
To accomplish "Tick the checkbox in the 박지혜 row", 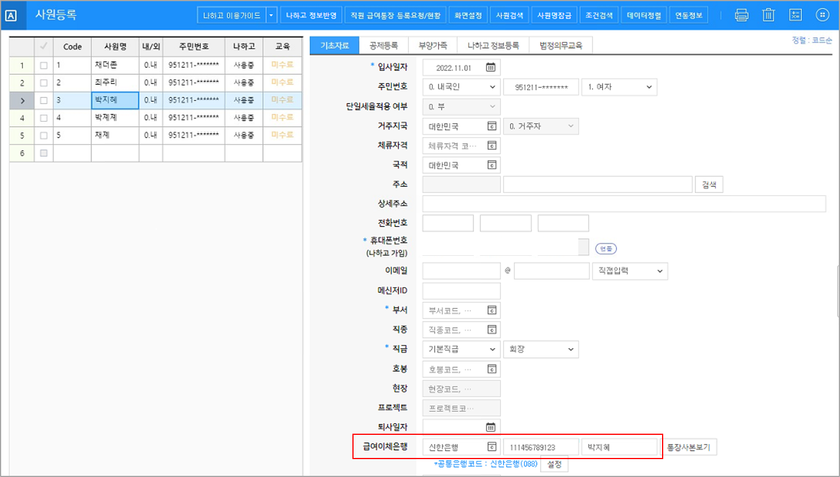I will [43, 100].
